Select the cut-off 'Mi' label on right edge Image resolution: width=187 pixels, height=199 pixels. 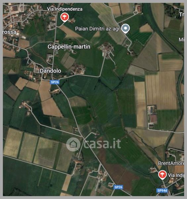pos(181,40)
